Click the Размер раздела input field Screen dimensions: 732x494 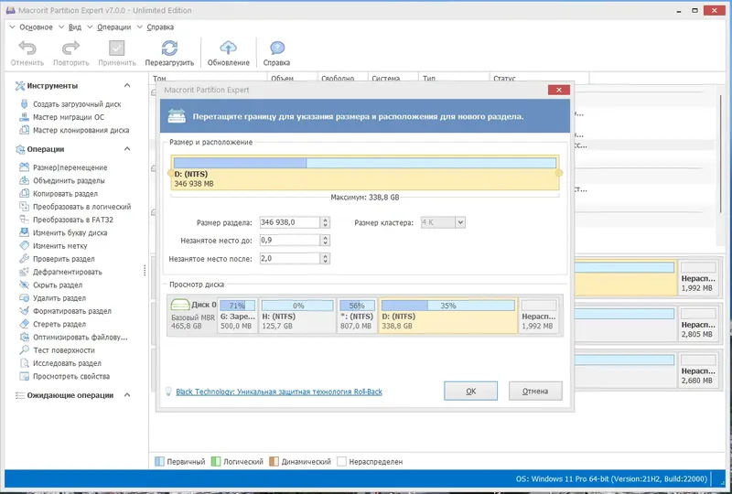click(289, 222)
